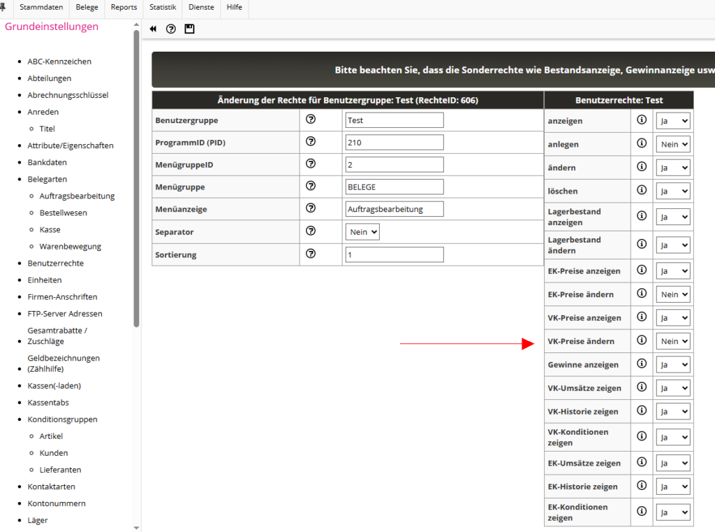715x532 pixels.
Task: Show info icon for VK-Konditionen zeigen
Action: point(642,436)
